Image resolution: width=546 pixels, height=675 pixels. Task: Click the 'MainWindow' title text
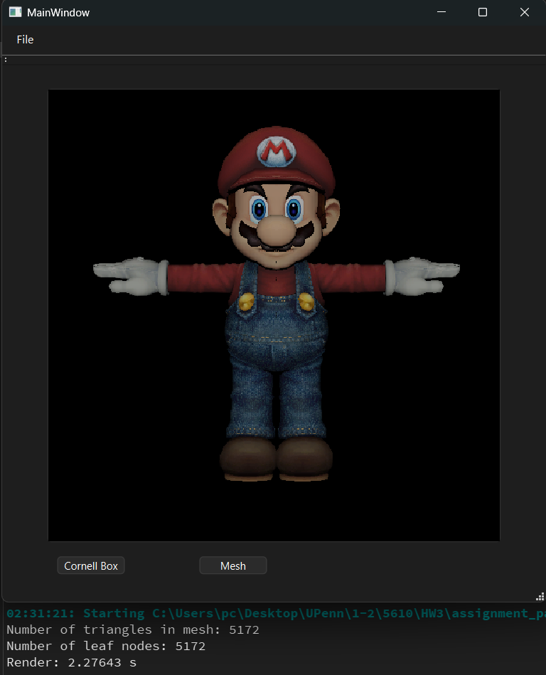click(x=58, y=13)
